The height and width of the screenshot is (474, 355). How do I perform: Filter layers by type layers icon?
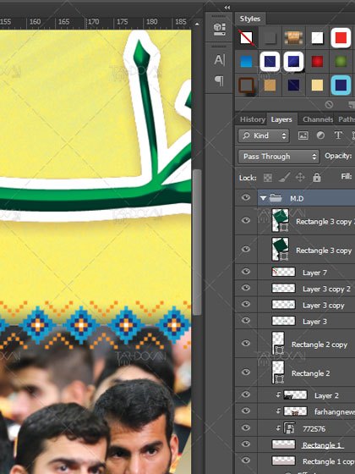[x=338, y=135]
